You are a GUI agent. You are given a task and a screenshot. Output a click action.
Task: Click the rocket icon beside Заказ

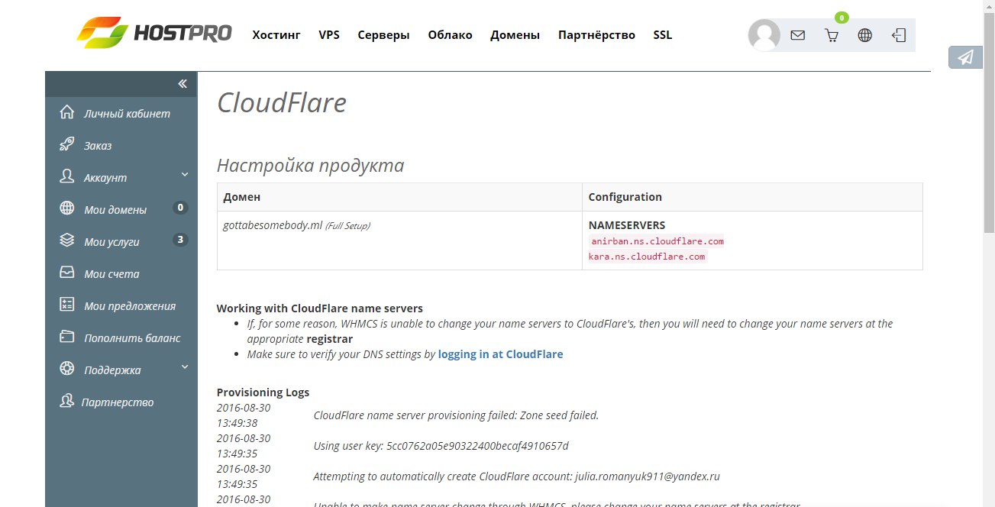tap(67, 144)
